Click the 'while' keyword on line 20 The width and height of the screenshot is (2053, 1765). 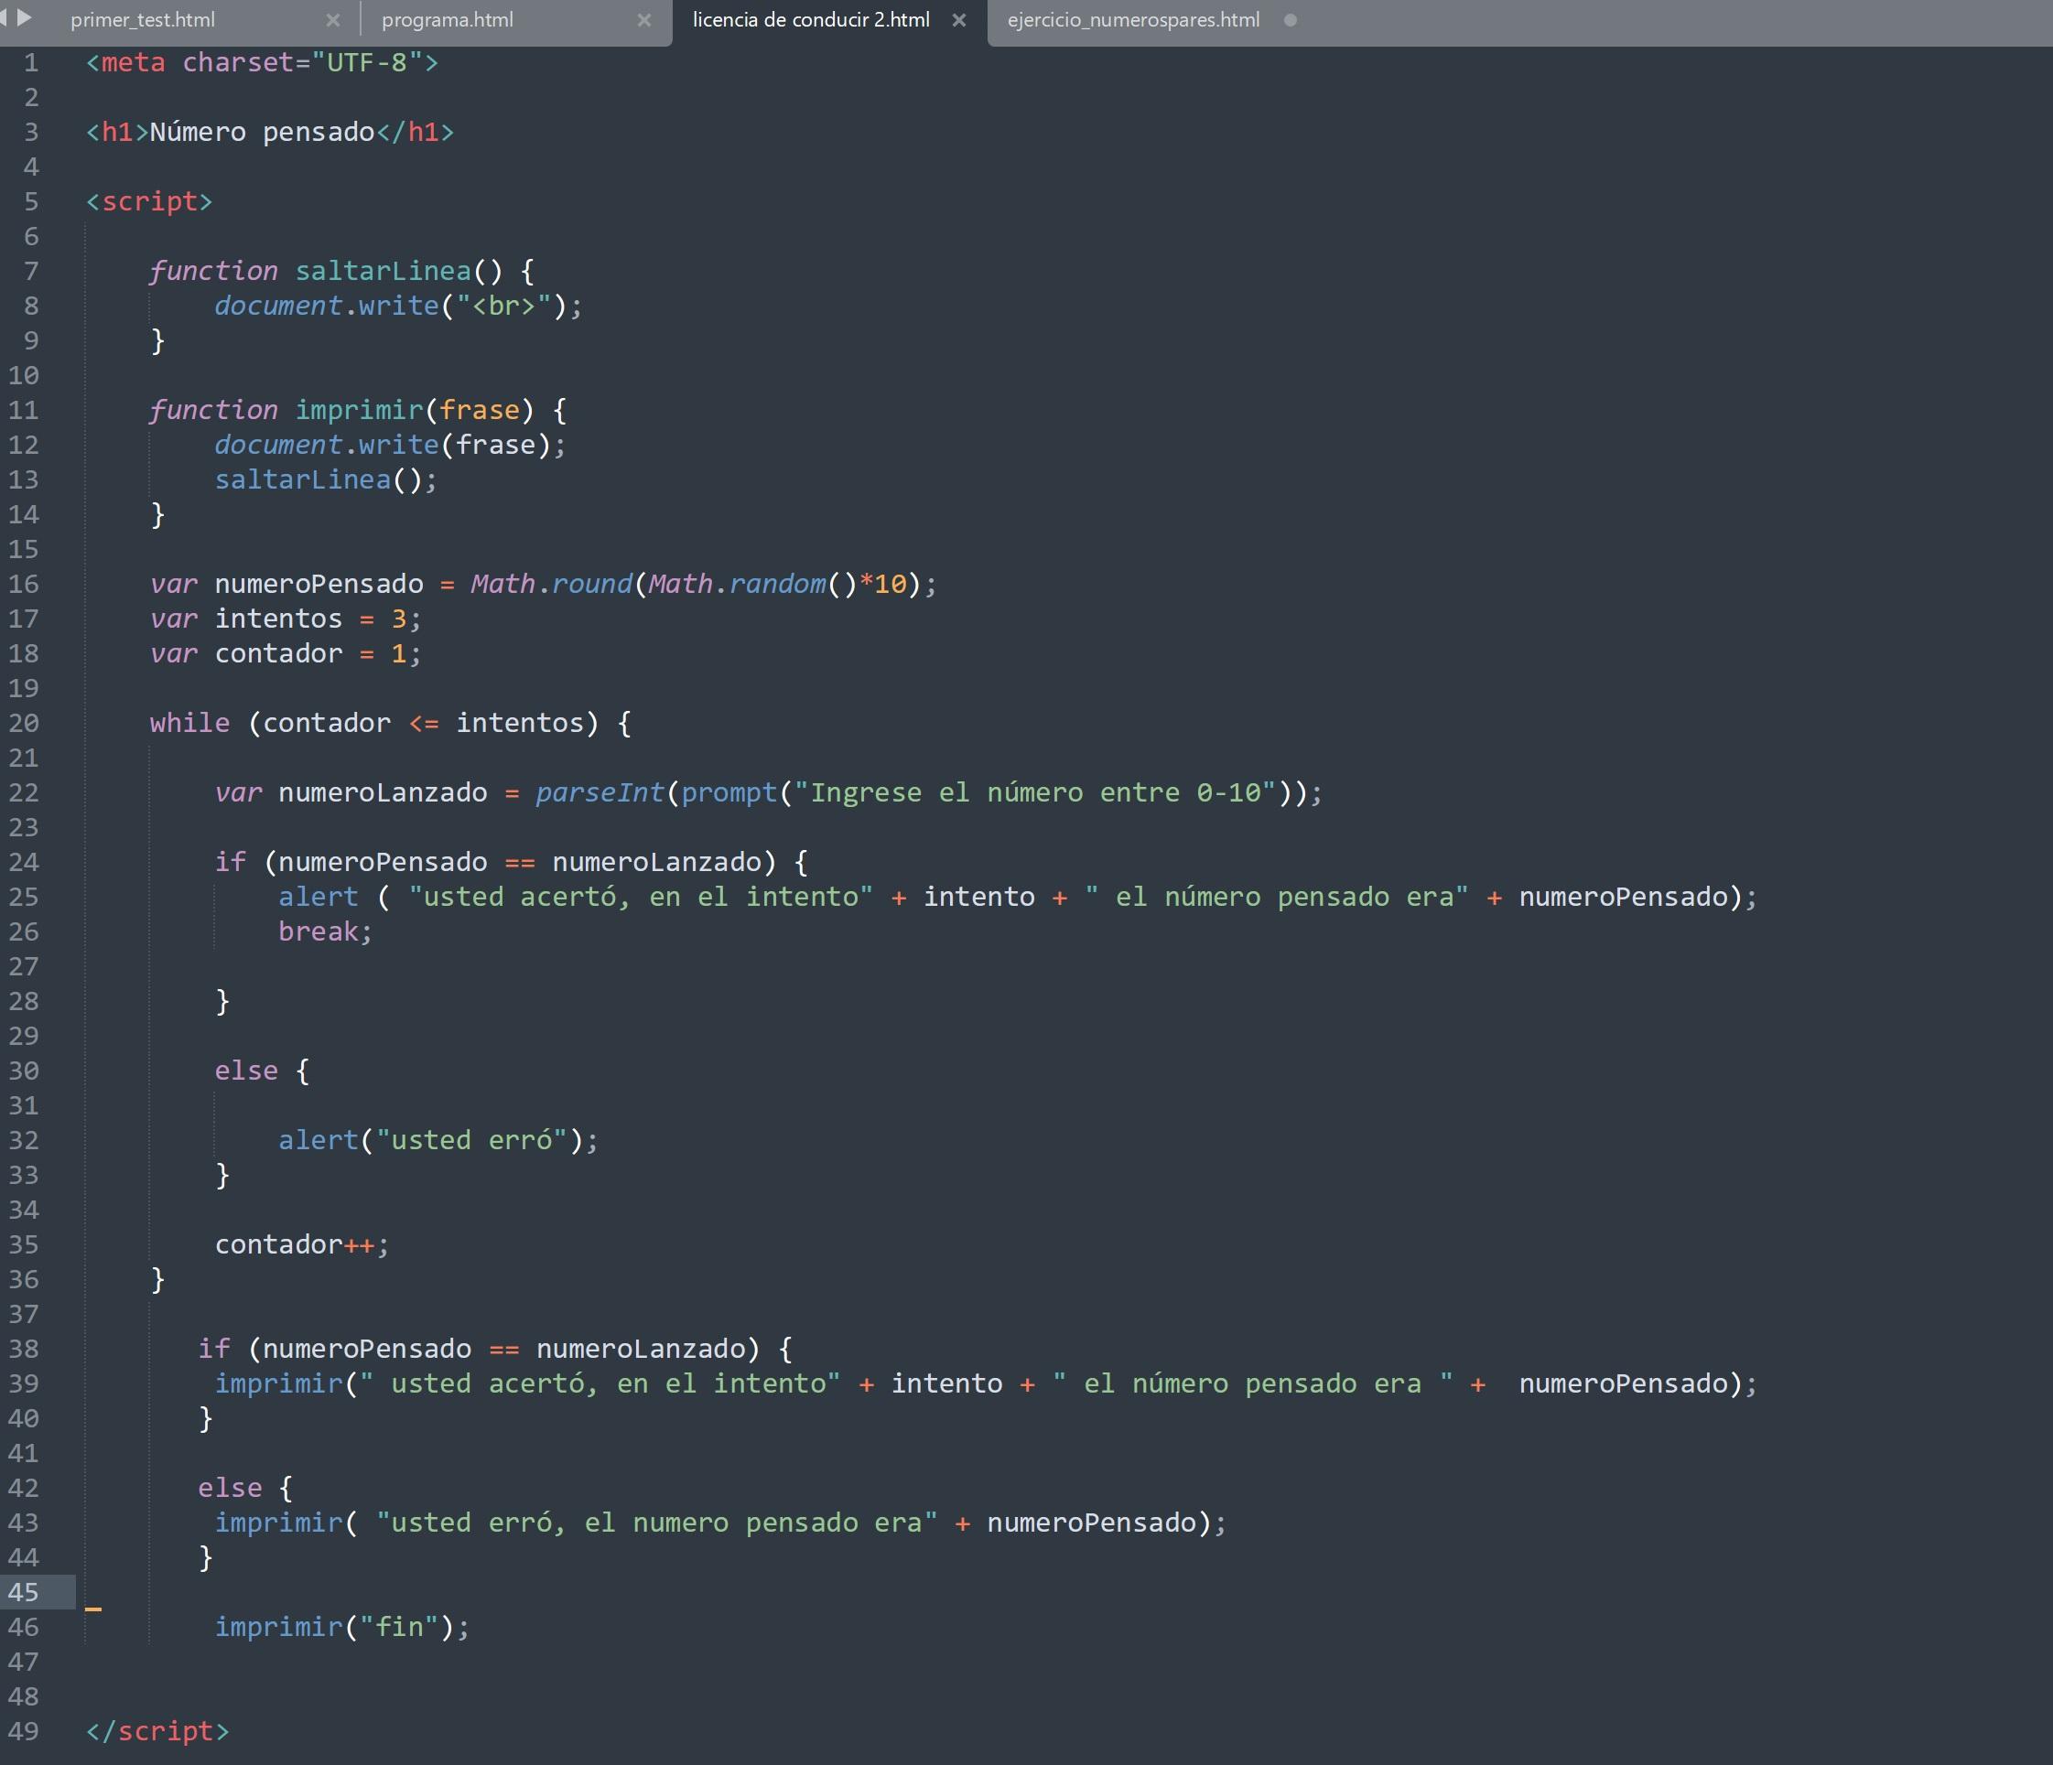190,723
